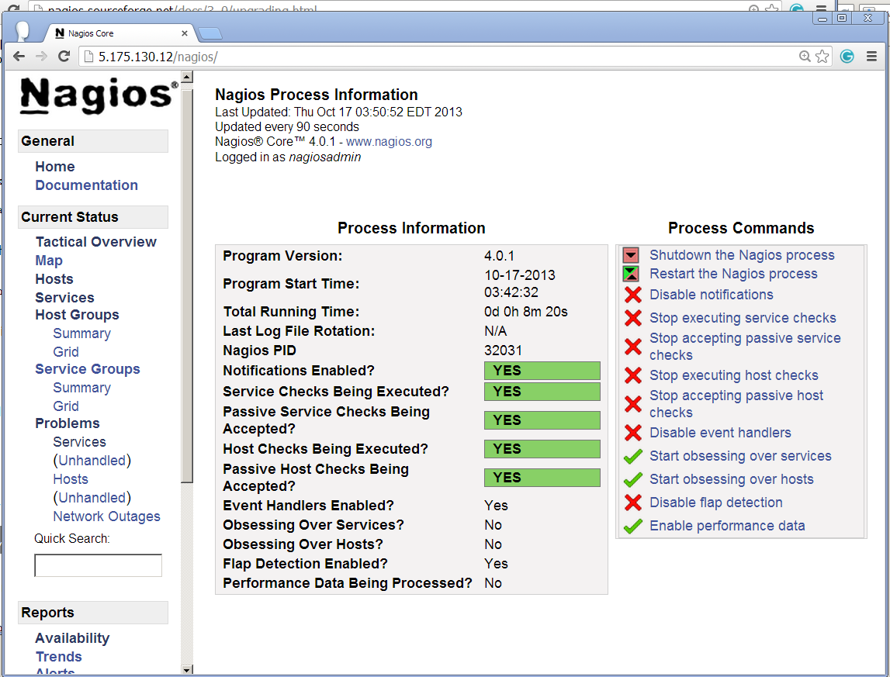Open Tactical Overview in the sidebar
The width and height of the screenshot is (890, 677).
coord(96,242)
